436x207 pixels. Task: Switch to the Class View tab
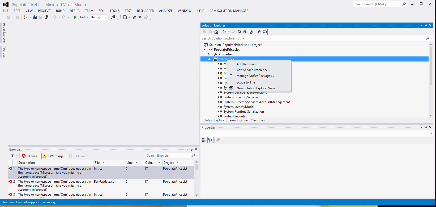258,120
